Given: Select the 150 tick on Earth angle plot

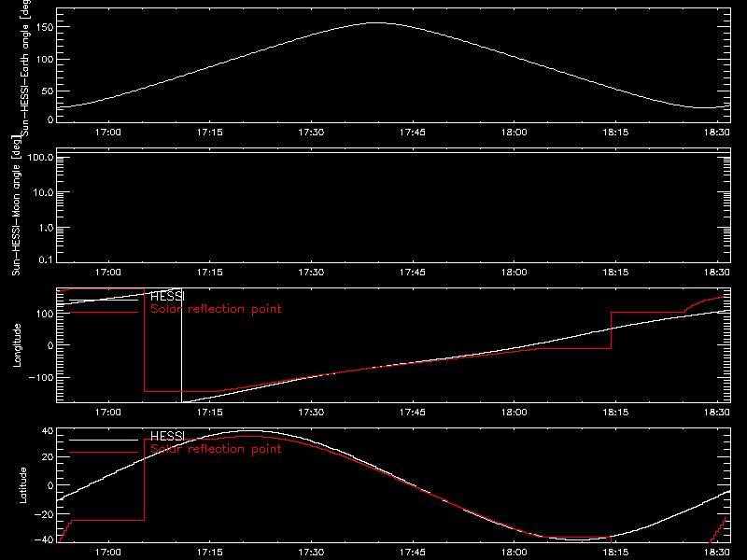Looking at the screenshot, I should click(x=44, y=27).
